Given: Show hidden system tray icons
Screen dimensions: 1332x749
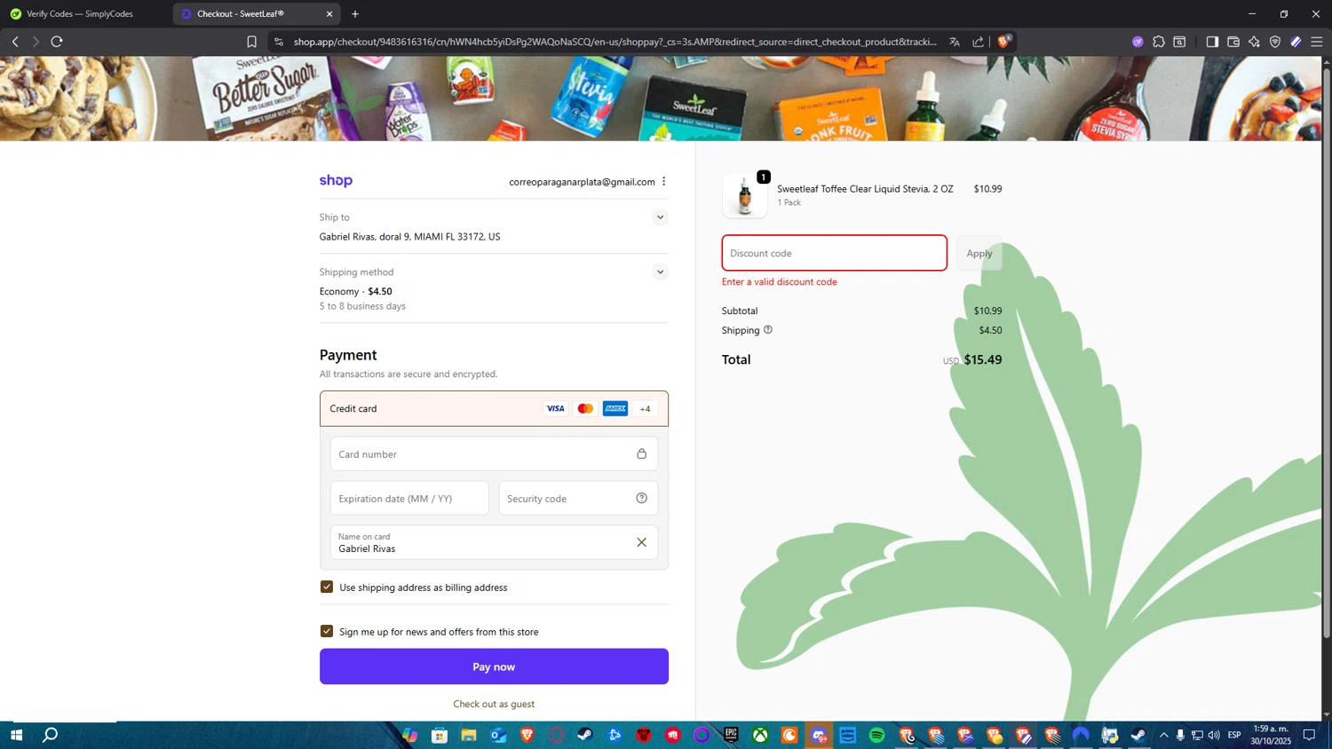Looking at the screenshot, I should pyautogui.click(x=1163, y=735).
